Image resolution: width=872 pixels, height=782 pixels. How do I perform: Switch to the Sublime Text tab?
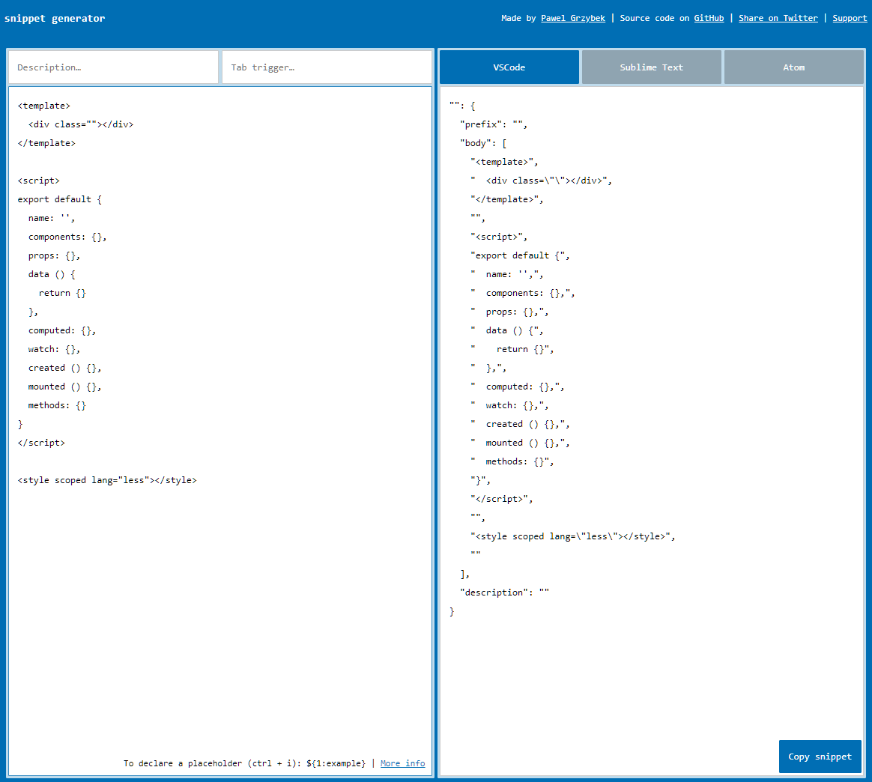651,67
